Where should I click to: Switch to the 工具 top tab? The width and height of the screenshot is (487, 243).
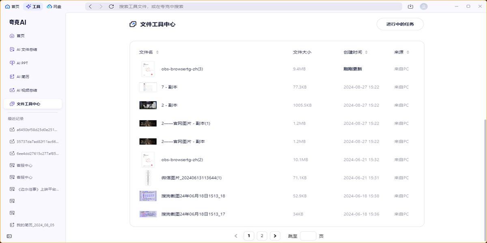33,6
